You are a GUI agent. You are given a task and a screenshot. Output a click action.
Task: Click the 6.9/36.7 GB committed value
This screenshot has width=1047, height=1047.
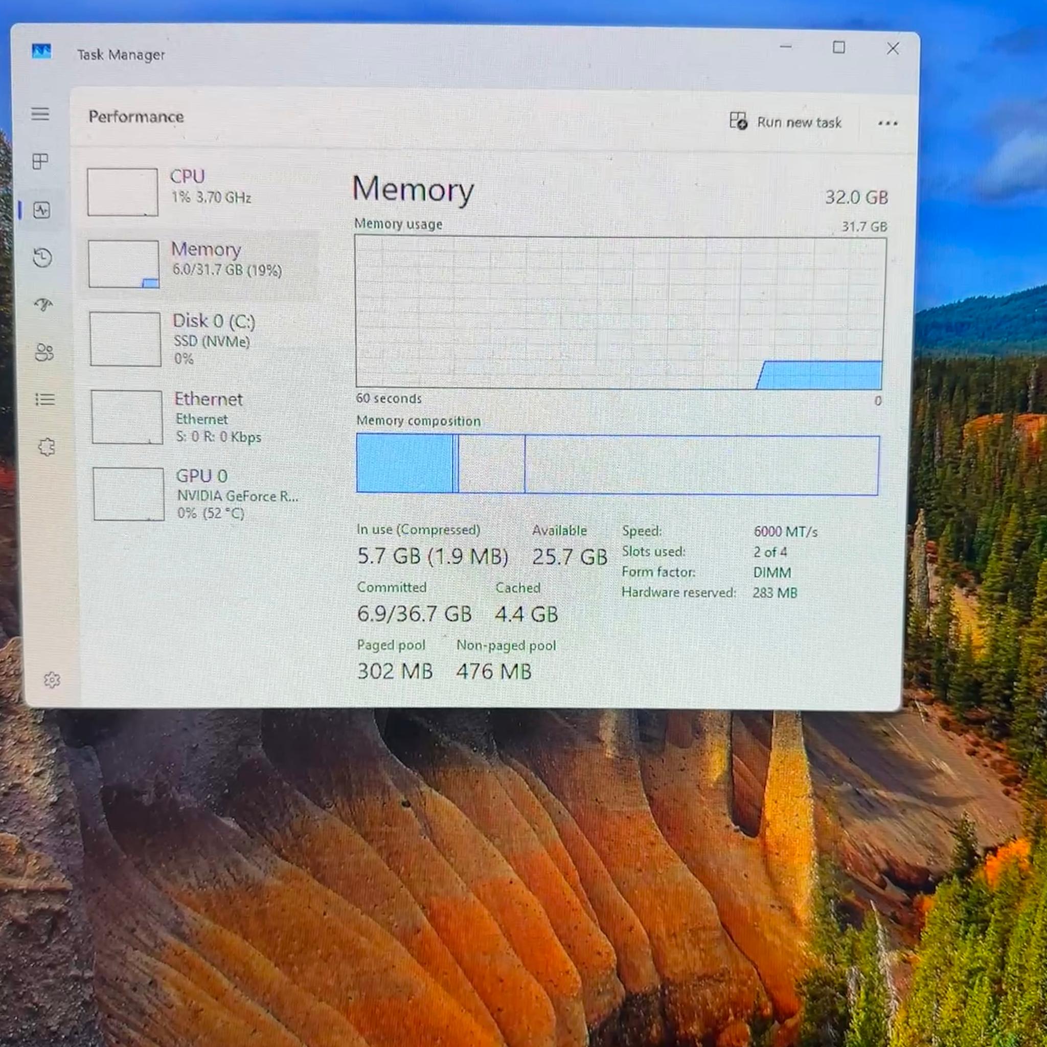[x=414, y=614]
